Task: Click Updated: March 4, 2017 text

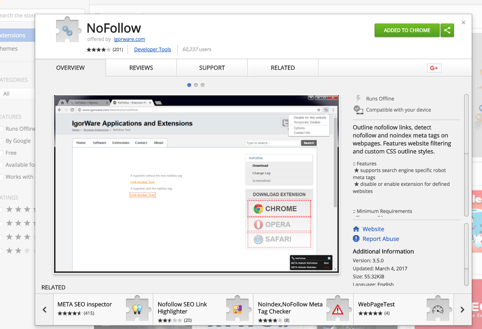Action: (x=380, y=269)
